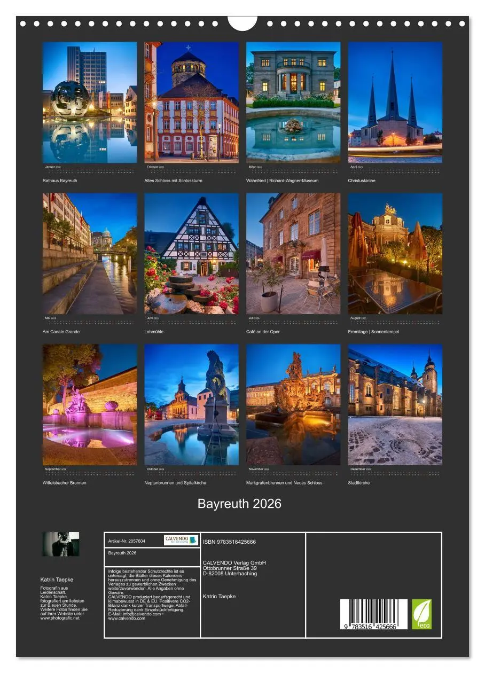Click the "Katrin Taepke" author name beside ISBN box
The height and width of the screenshot is (673, 485).
pyautogui.click(x=219, y=596)
